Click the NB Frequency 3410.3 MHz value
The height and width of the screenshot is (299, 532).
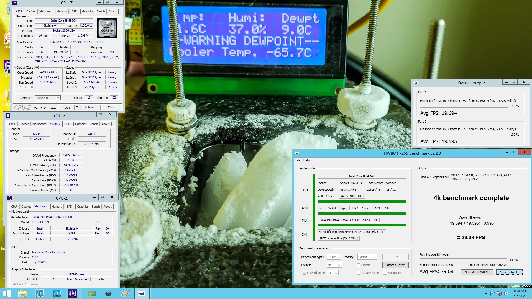pos(92,144)
